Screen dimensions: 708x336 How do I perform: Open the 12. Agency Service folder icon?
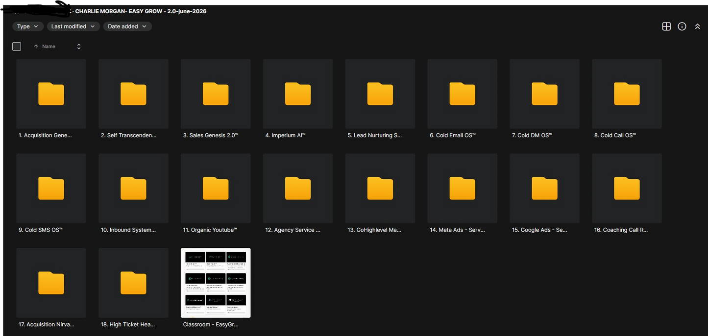[x=298, y=188]
